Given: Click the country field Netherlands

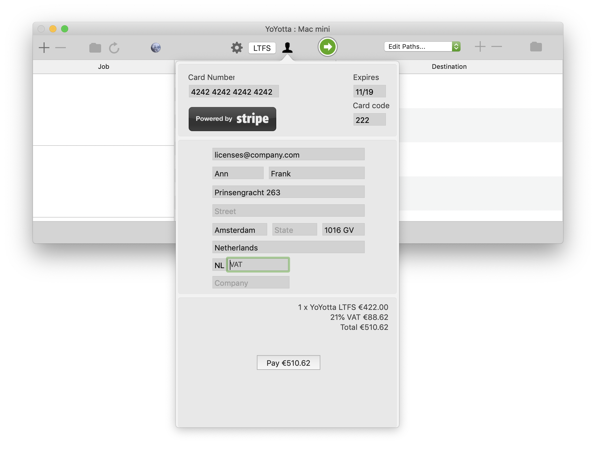Looking at the screenshot, I should pyautogui.click(x=288, y=247).
